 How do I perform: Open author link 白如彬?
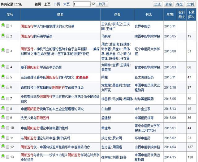pos(106,109)
